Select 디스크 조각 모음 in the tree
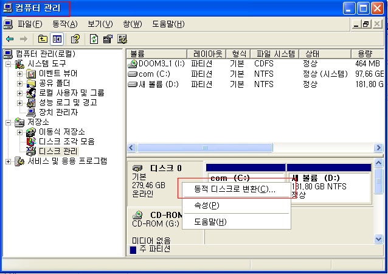Image resolution: width=388 pixels, height=274 pixels. (67, 142)
